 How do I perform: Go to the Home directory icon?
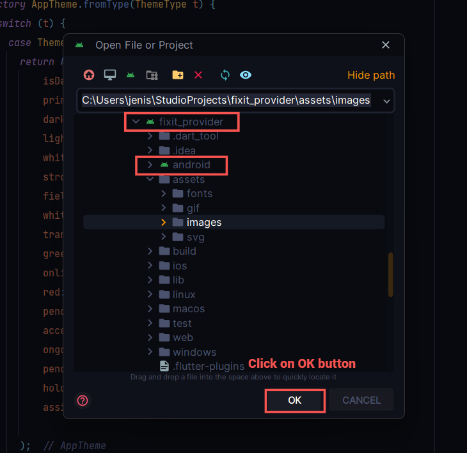[89, 75]
